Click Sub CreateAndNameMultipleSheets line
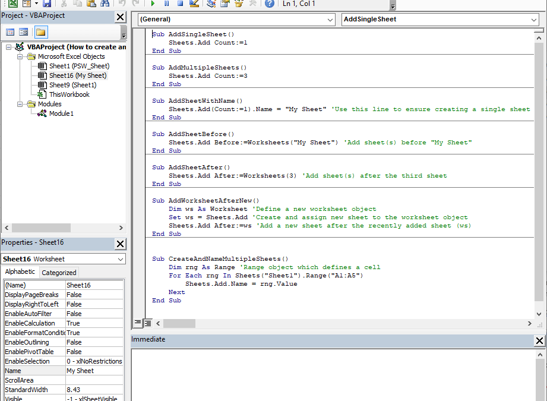Viewport: 547px width, 401px height. tap(220, 258)
